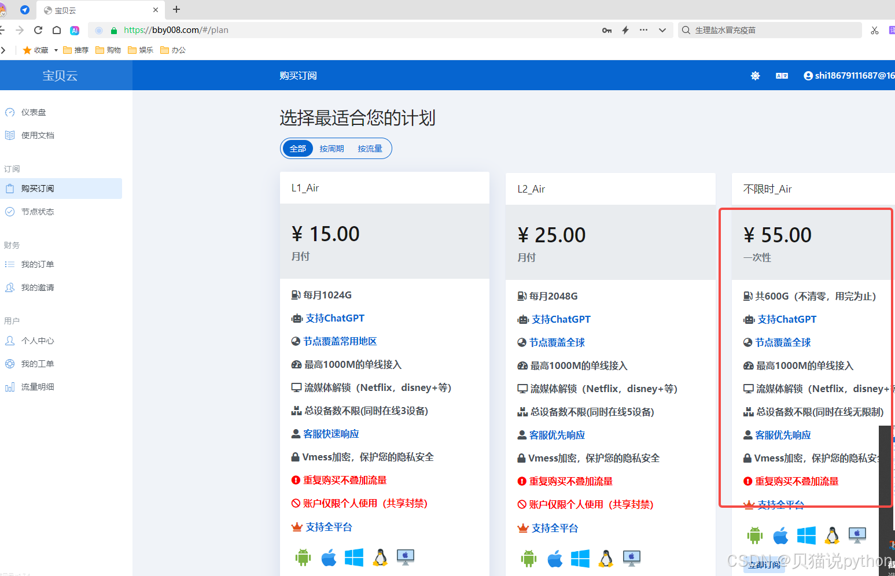Toggle dark mode sun icon in header

[x=755, y=76]
